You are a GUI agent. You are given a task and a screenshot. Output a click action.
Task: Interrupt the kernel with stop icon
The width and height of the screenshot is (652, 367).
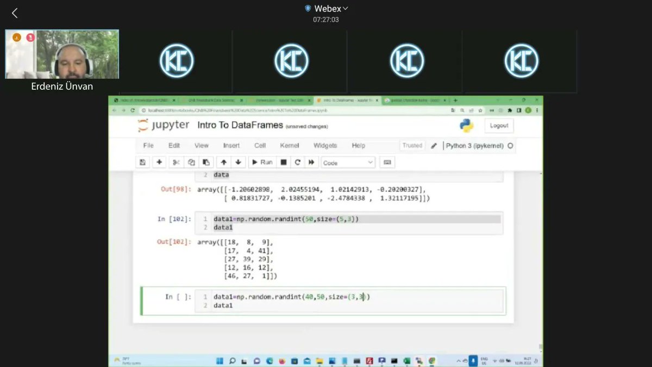[283, 162]
